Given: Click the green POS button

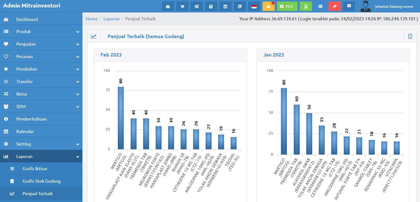Looking at the screenshot, I should 287,6.
